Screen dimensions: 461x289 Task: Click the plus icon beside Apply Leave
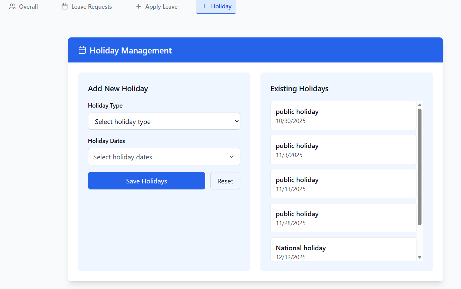coord(138,6)
